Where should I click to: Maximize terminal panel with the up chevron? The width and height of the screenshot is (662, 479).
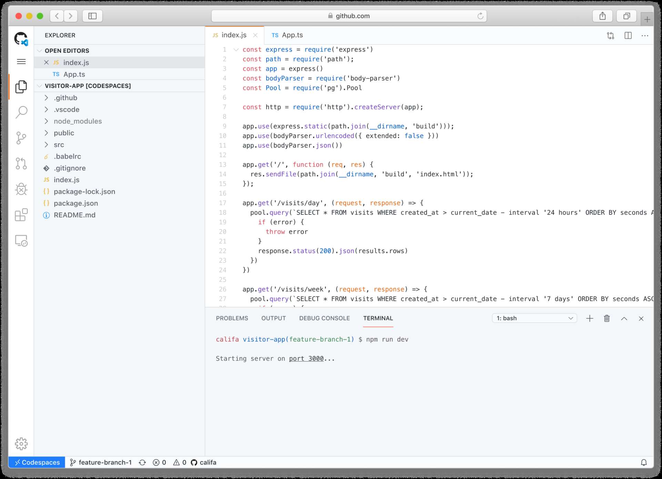(624, 318)
